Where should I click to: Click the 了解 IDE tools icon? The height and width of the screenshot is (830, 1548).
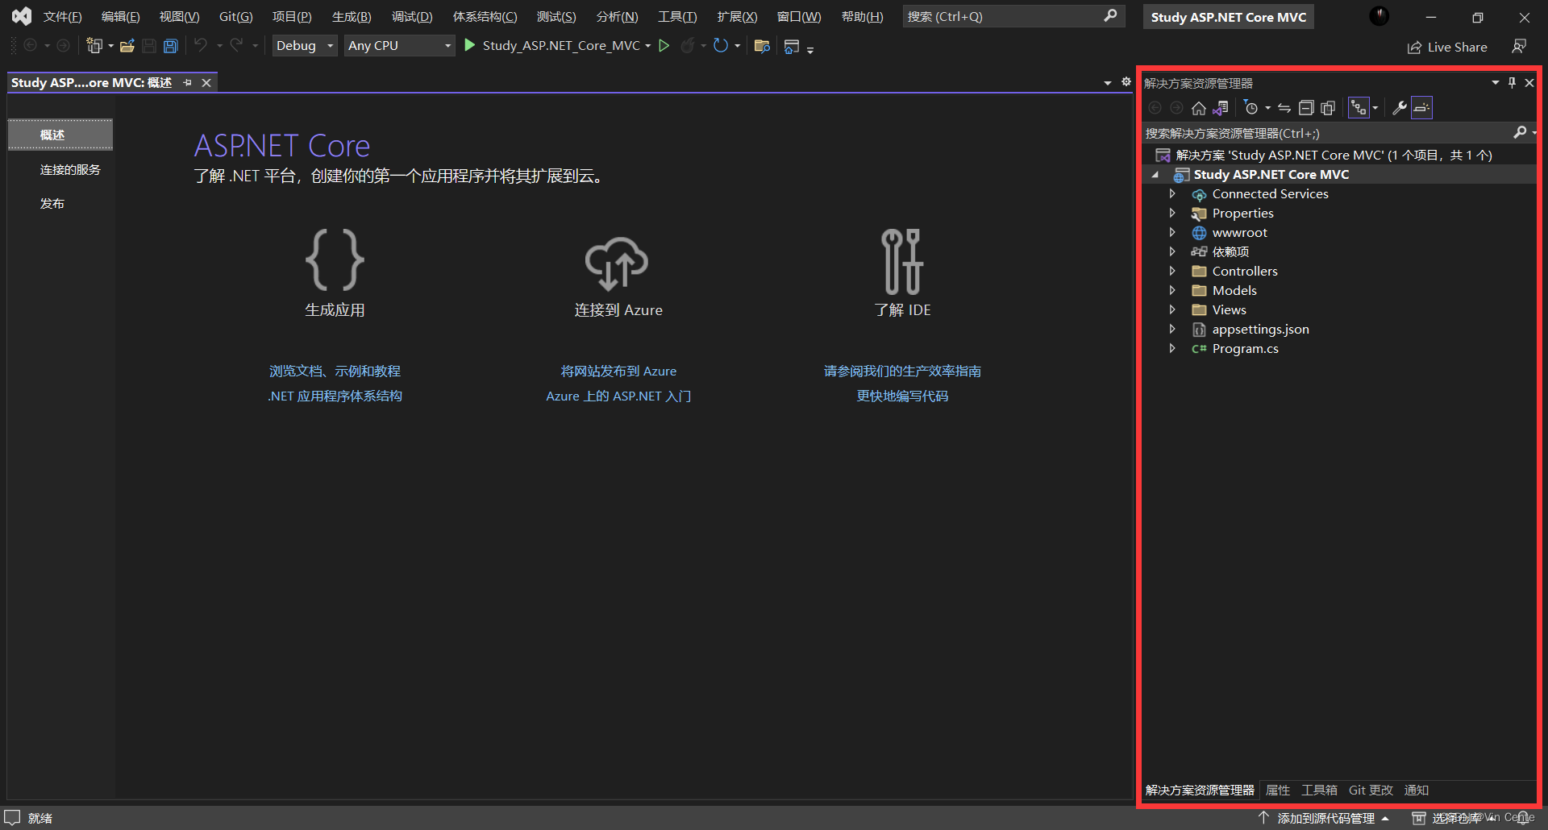[x=902, y=262]
